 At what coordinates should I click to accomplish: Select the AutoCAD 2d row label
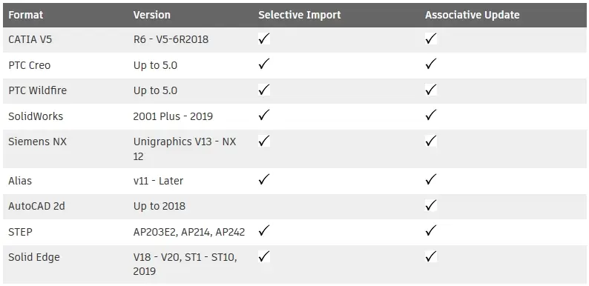point(36,206)
